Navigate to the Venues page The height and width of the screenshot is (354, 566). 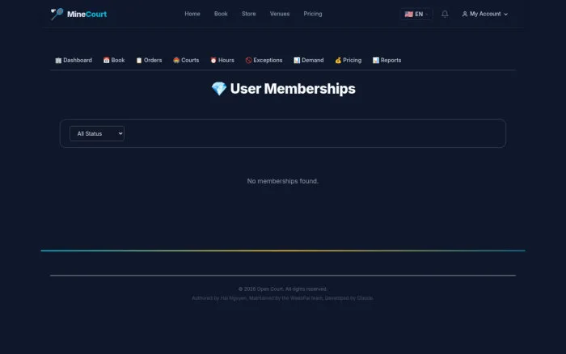tap(280, 14)
